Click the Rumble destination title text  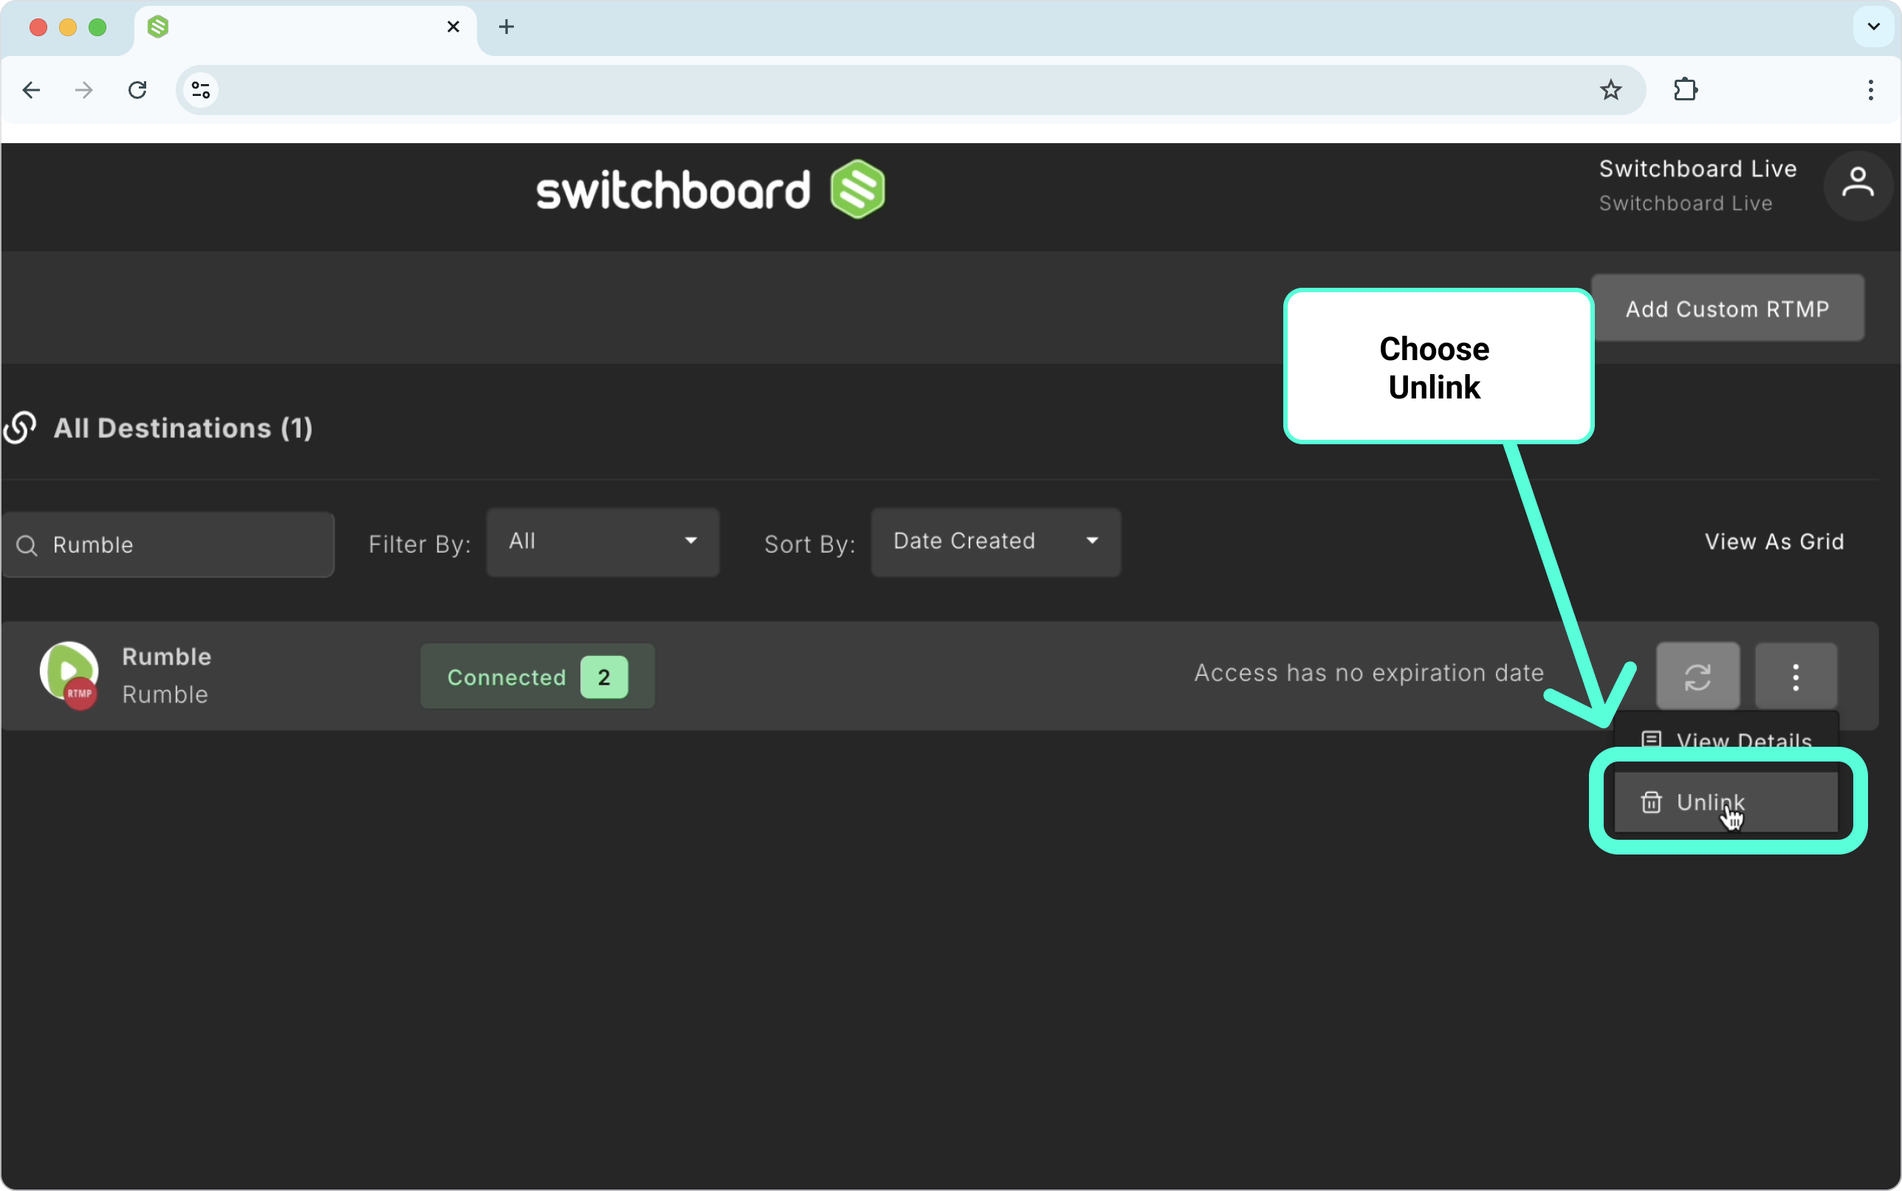(x=166, y=657)
